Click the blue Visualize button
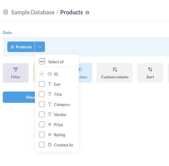This screenshot has height=166, width=169. (x=19, y=97)
